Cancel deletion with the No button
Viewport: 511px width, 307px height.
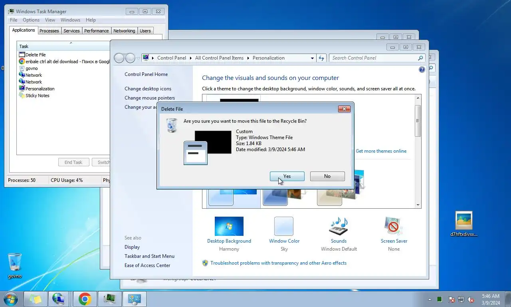[x=327, y=176]
